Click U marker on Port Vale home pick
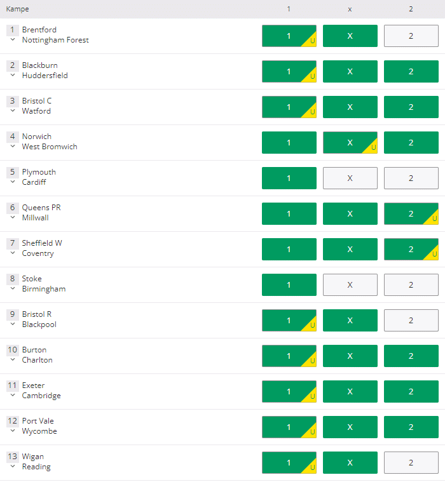This screenshot has height=482, width=445. (x=310, y=431)
